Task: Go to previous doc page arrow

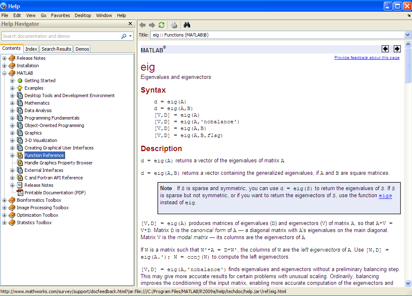Action: pyautogui.click(x=385, y=49)
